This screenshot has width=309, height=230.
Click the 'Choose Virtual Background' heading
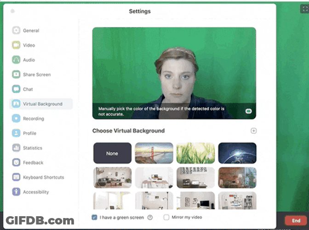(128, 131)
